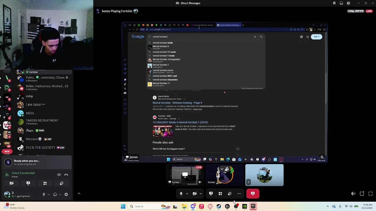Select bones live stream thumbnail
Image resolution: width=376 pixels, height=211 pixels.
185,175
